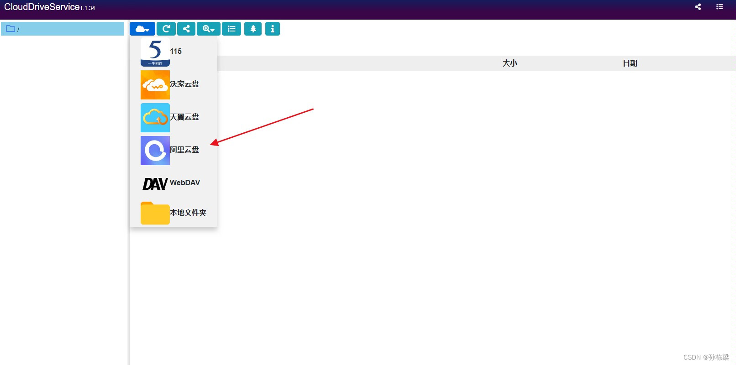Select the 阿里云盘 purple icon
The height and width of the screenshot is (365, 736).
[x=155, y=151]
